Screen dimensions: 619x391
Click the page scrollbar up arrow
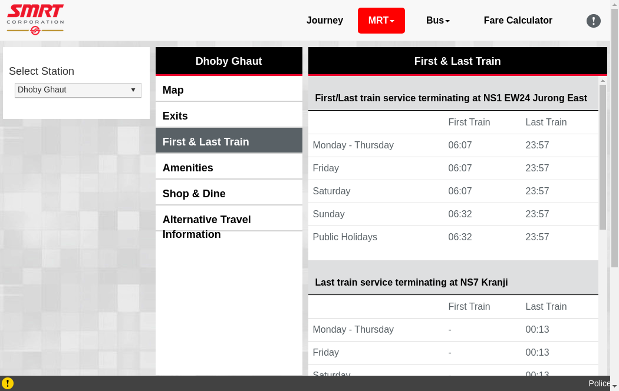[x=614, y=5]
